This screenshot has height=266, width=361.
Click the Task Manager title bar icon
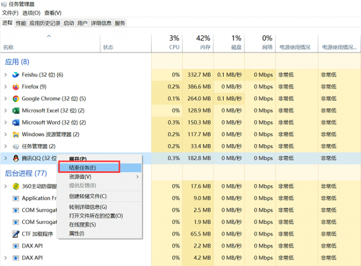[x=4, y=4]
